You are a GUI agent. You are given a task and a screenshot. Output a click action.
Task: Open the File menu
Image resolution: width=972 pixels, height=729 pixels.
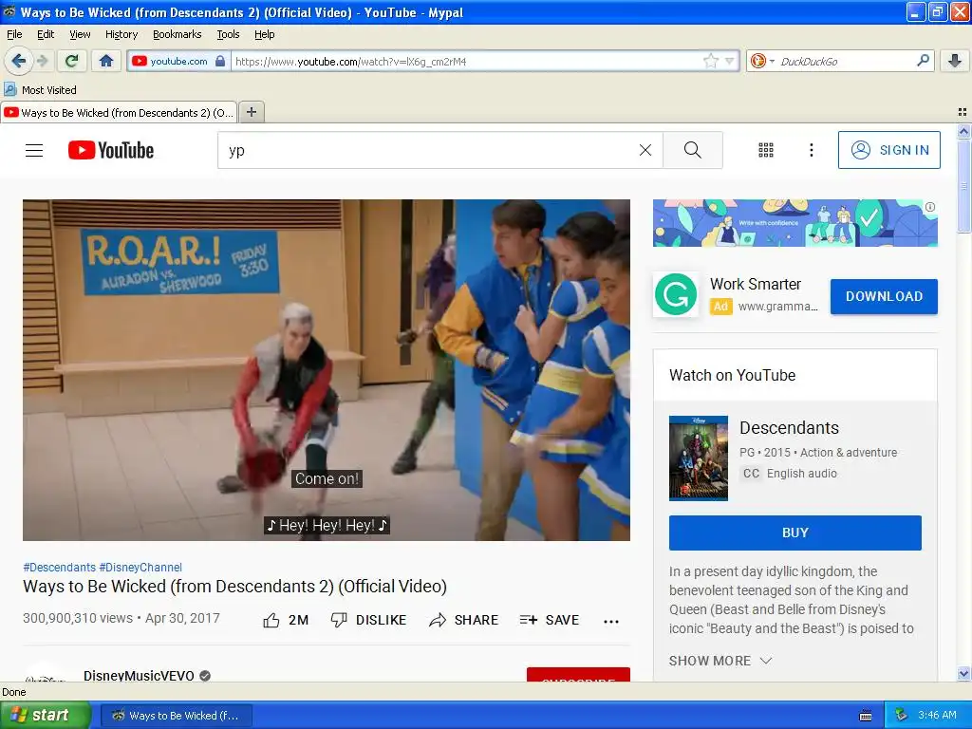[14, 35]
